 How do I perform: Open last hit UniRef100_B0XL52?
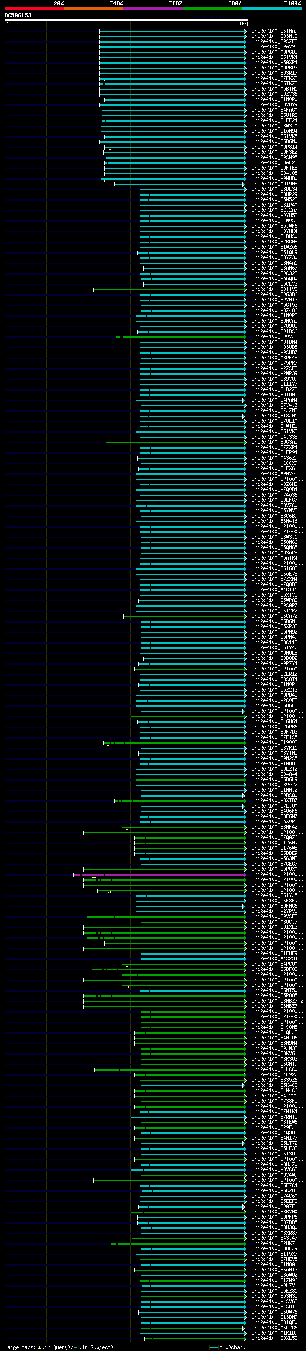coord(274,1339)
